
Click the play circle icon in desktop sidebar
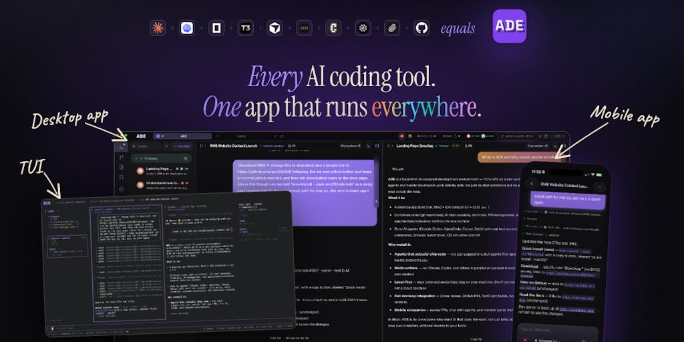pos(122,189)
